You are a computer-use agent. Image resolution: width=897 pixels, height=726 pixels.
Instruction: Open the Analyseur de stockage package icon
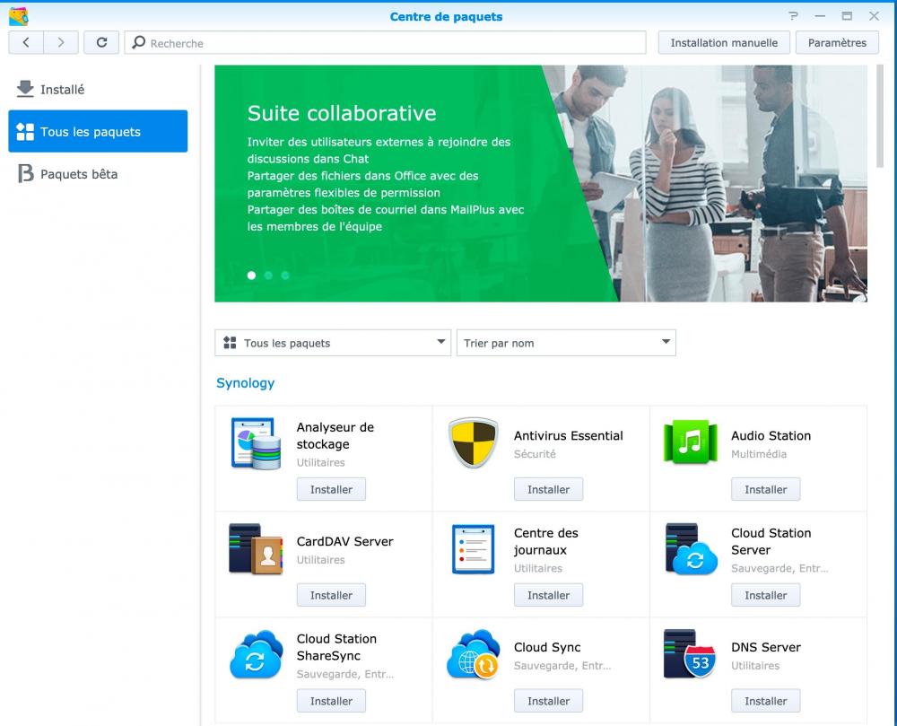click(x=256, y=443)
